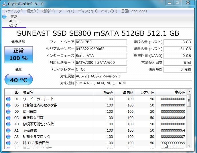Click the 最悪値 column header
Screen dimensions: 197x153
125,92
